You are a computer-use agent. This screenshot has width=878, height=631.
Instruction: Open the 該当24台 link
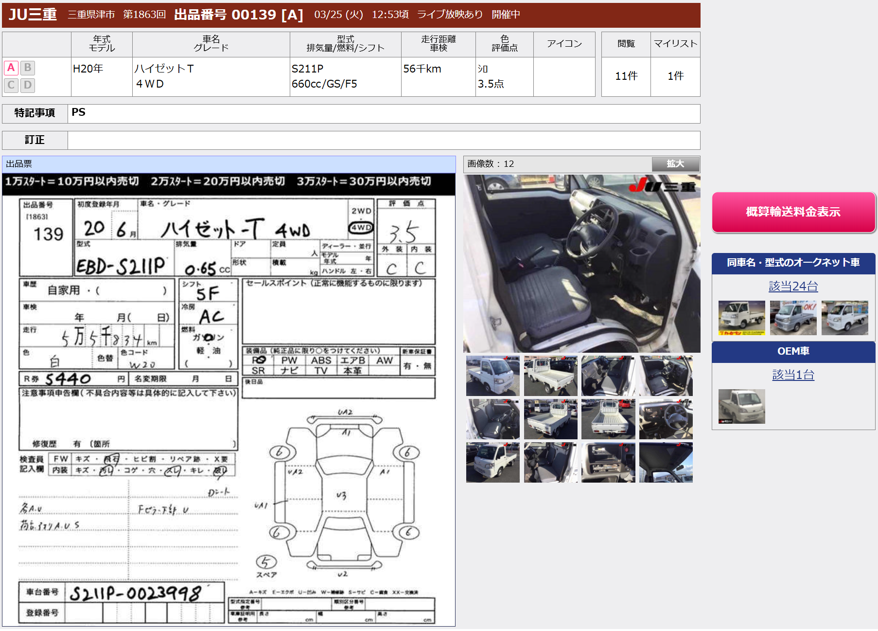point(793,286)
